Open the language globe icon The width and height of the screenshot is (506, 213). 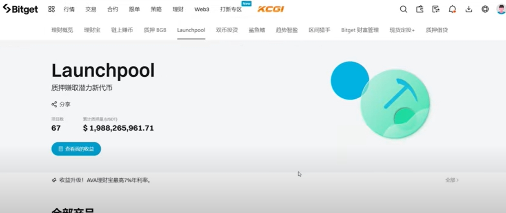[x=485, y=9]
